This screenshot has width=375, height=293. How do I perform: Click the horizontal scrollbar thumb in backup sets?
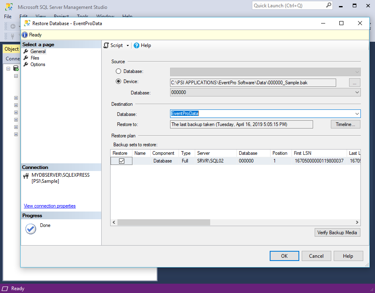[164, 222]
